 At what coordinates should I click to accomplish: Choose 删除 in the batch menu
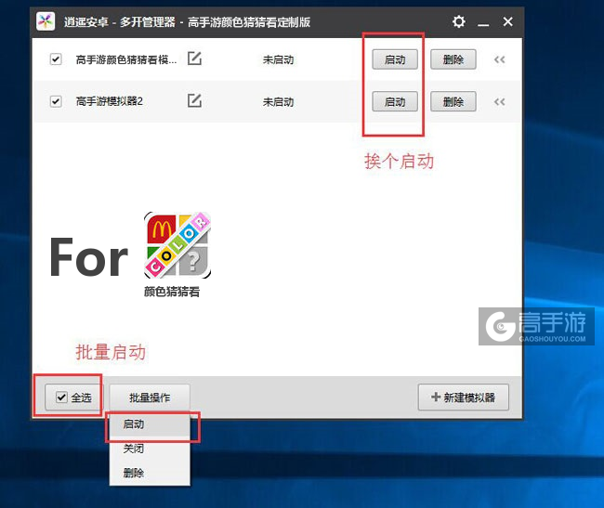pyautogui.click(x=150, y=472)
